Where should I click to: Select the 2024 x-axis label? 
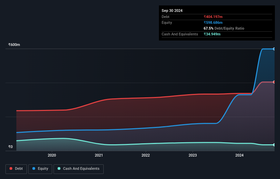pos(239,155)
